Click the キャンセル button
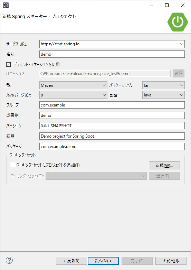The height and width of the screenshot is (270, 191). pos(171,261)
